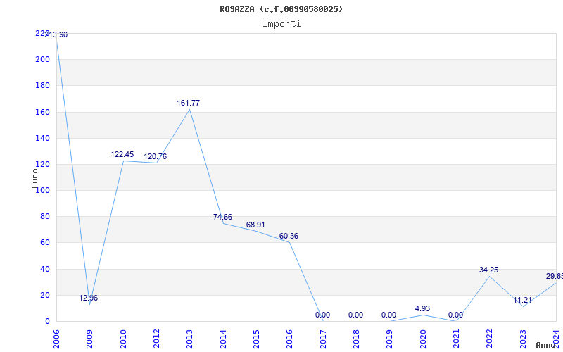Select the 2018 x-axis label

[x=356, y=339]
